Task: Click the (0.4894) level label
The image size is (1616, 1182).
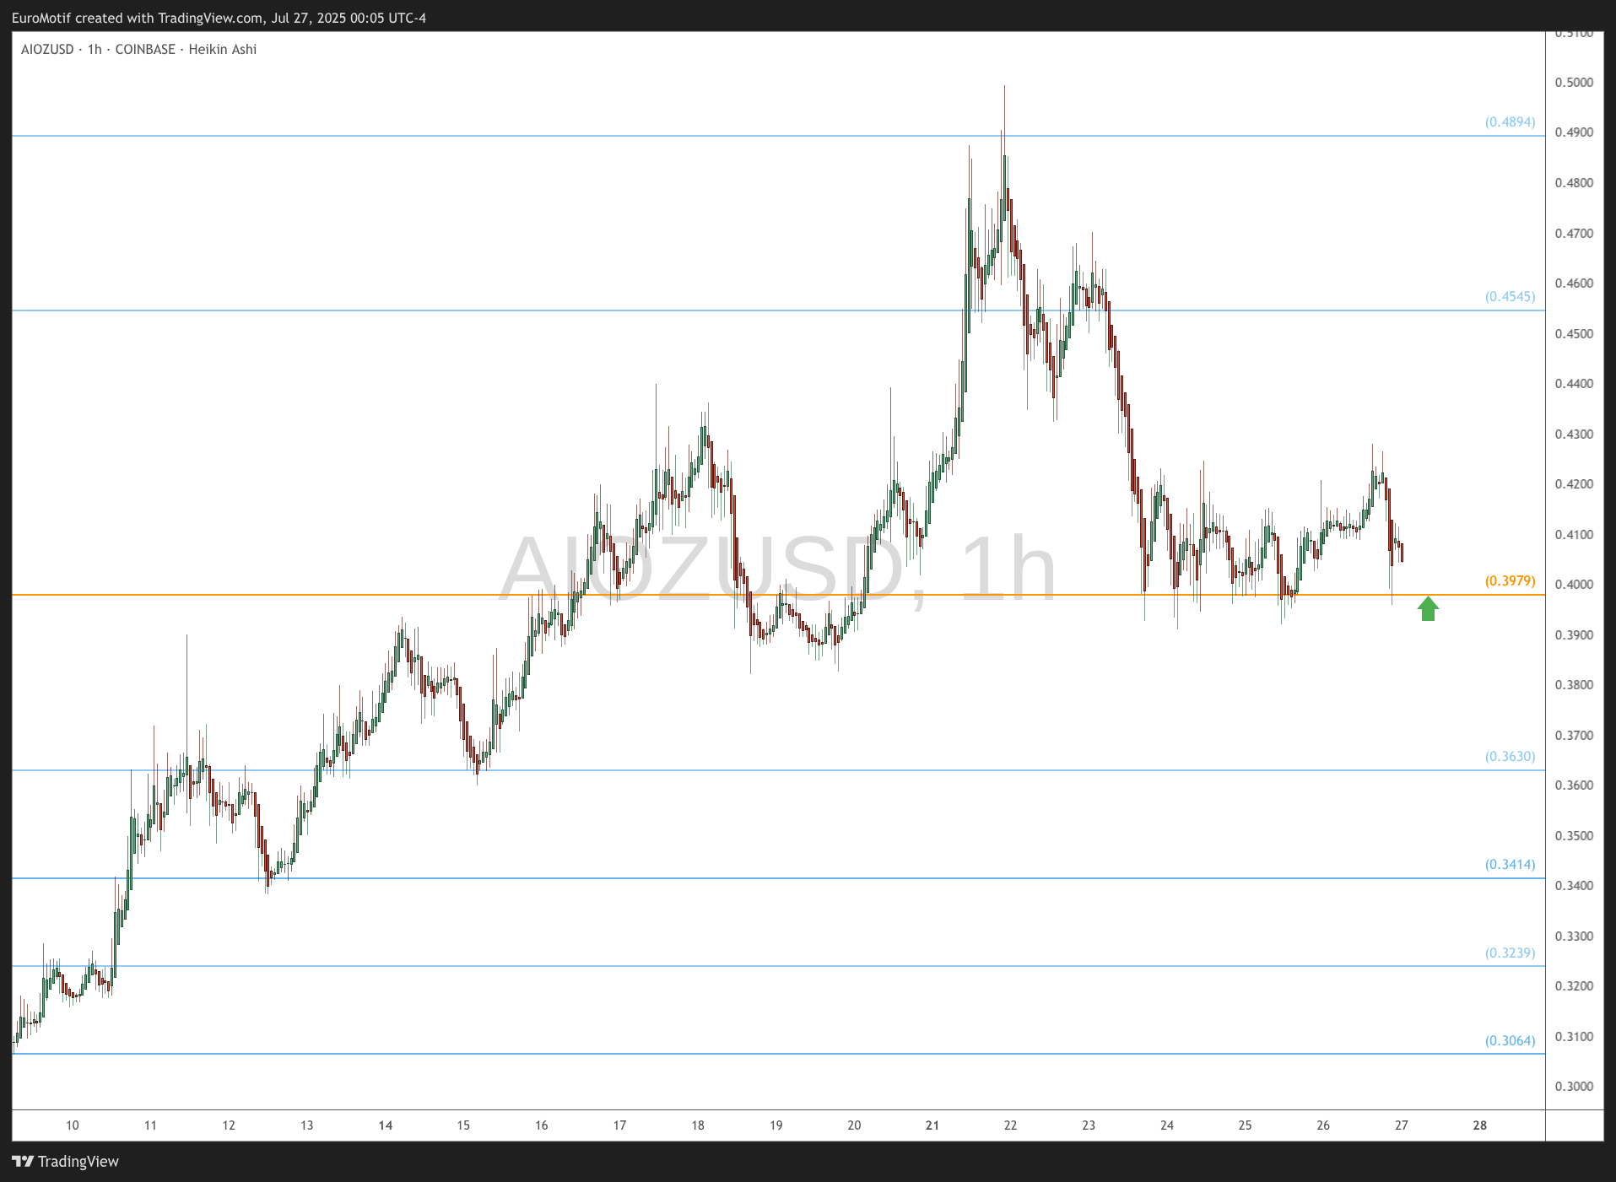Action: 1510,122
